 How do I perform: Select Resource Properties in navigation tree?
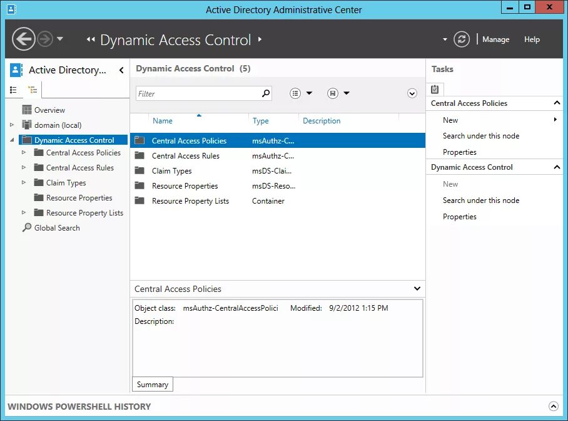click(x=79, y=198)
